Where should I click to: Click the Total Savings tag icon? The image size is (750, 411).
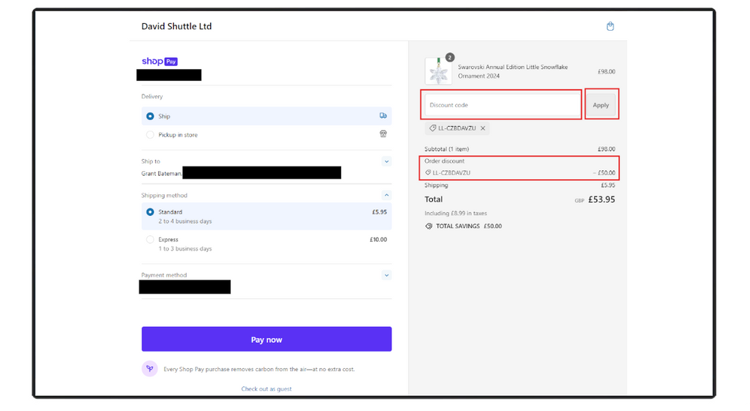pyautogui.click(x=429, y=226)
